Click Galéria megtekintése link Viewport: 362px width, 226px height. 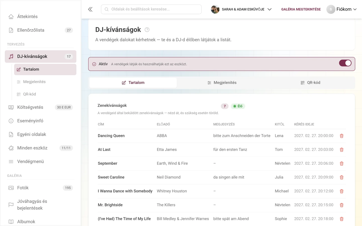point(301,9)
